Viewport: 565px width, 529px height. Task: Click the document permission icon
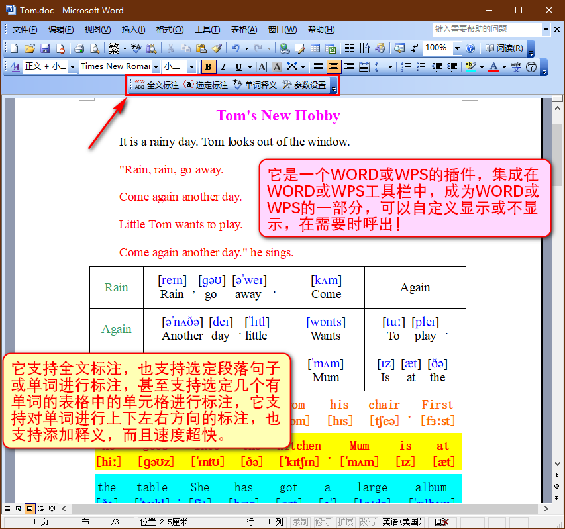[x=60, y=48]
